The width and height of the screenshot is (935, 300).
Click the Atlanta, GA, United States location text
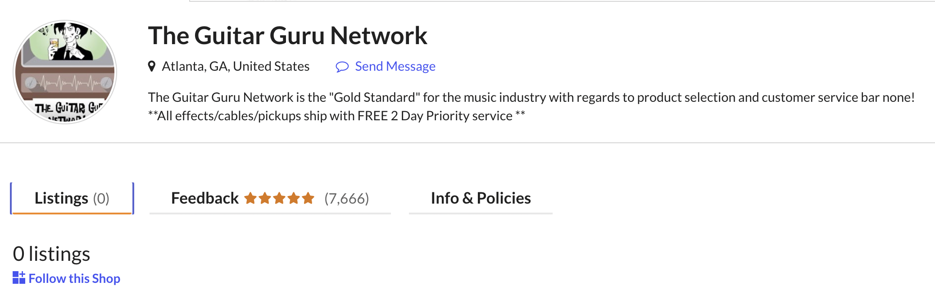coord(236,67)
